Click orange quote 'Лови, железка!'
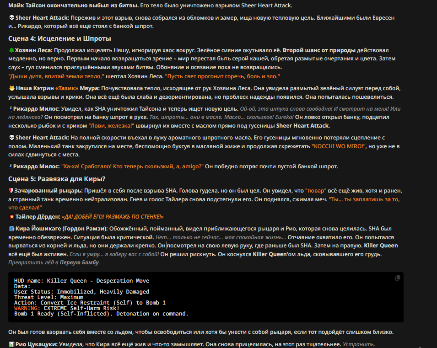 tap(111, 126)
